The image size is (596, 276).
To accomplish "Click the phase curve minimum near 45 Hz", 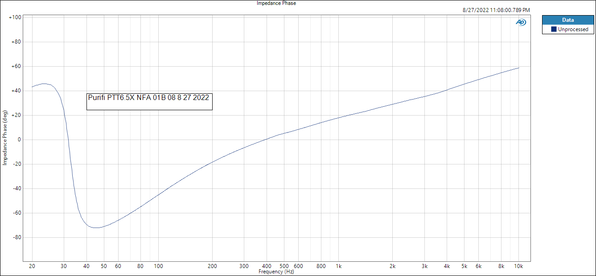I will pos(96,228).
